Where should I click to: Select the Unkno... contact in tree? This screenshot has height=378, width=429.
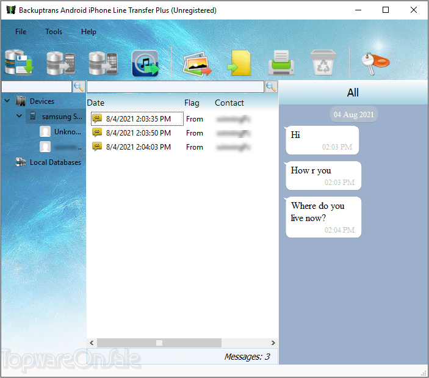(68, 132)
